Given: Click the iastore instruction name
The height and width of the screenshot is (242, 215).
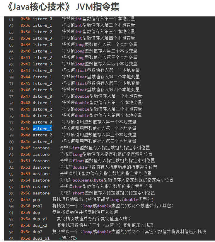Looking at the screenshot, I should (41, 148).
